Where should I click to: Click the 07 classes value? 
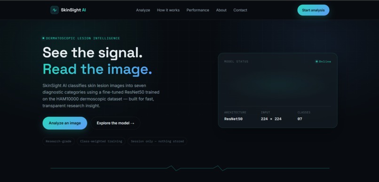(300, 119)
